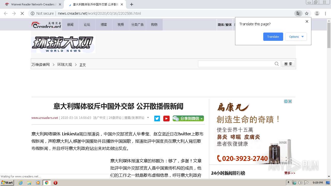Click the magnifier search icon
The height and width of the screenshot is (186, 331).
[x=277, y=64]
